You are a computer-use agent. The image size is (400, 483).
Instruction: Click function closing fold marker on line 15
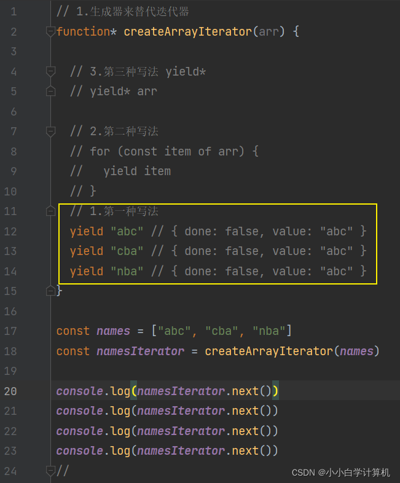pos(50,291)
